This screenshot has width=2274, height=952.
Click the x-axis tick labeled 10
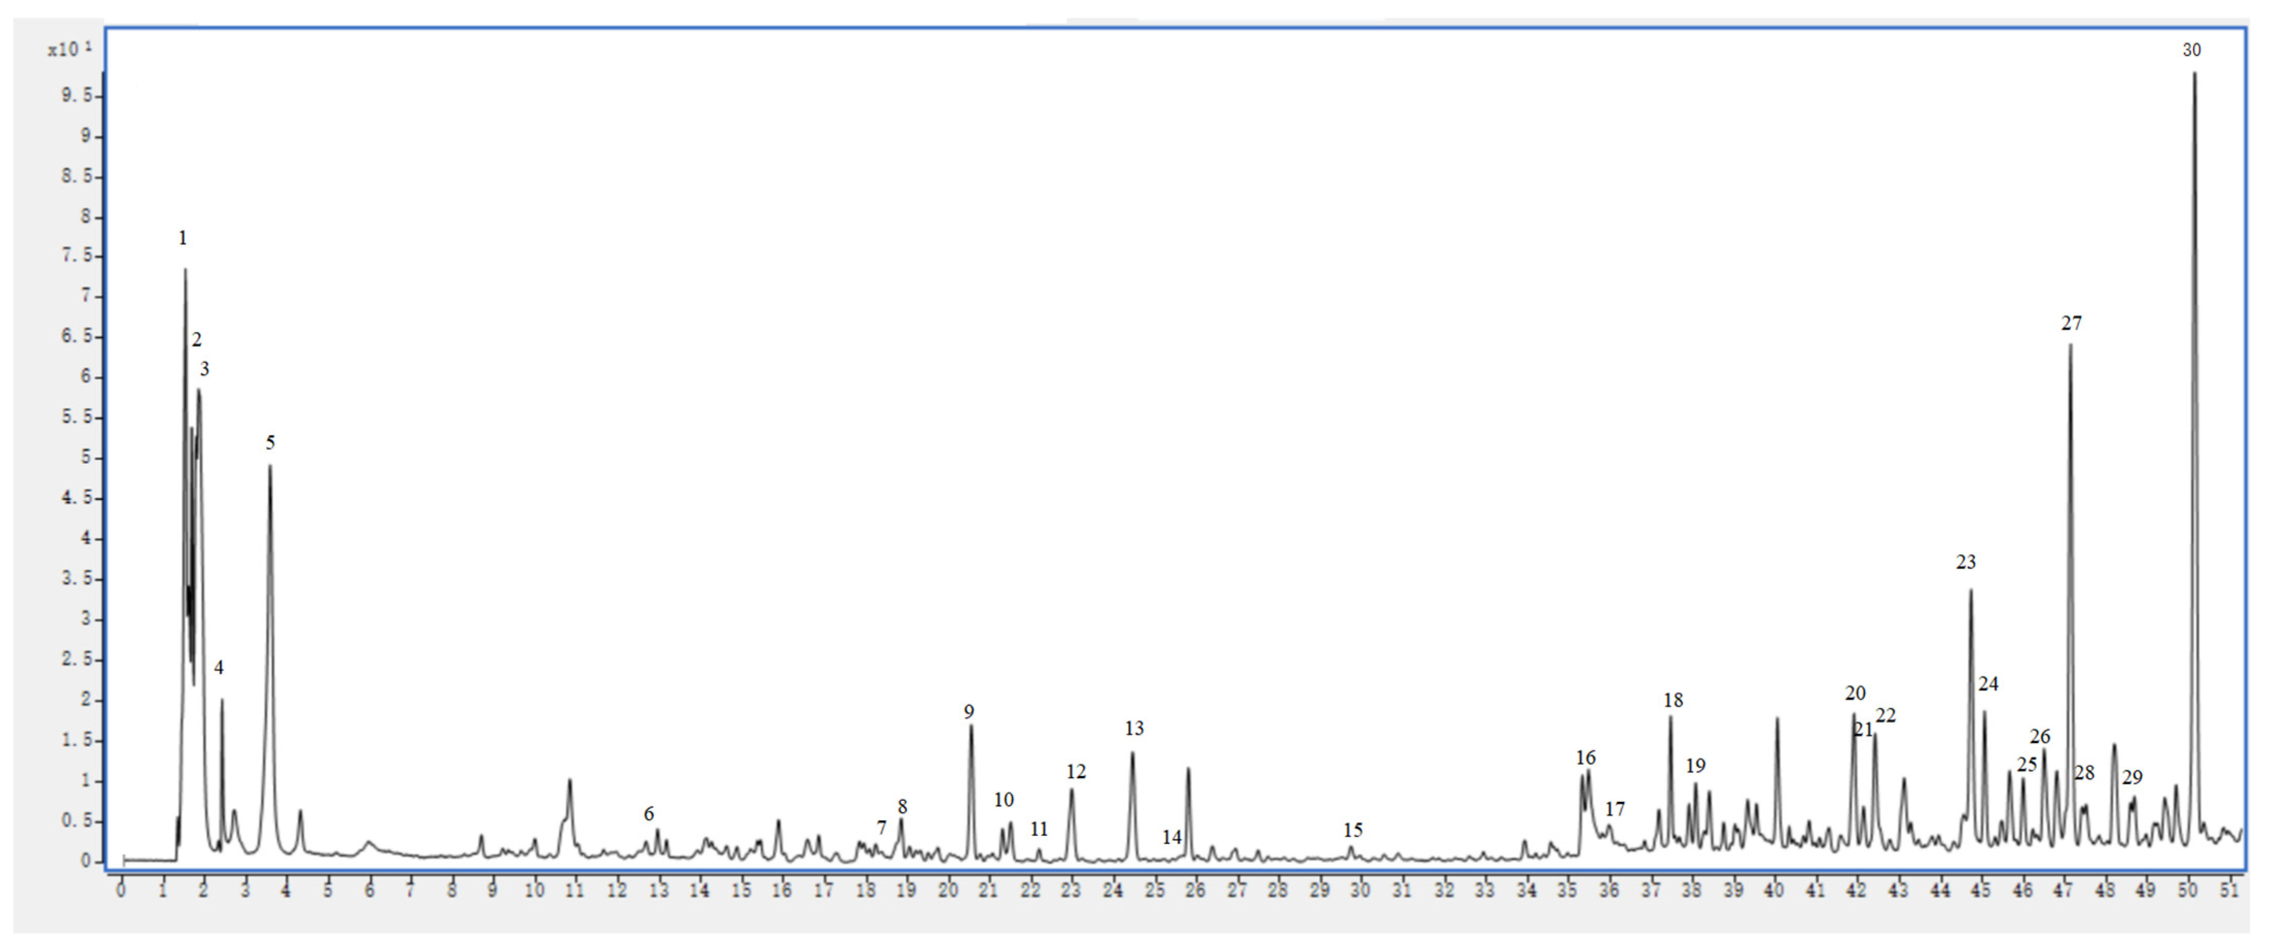(x=534, y=891)
